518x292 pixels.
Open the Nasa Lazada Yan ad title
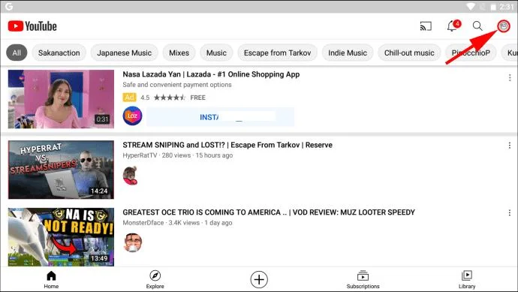(211, 74)
